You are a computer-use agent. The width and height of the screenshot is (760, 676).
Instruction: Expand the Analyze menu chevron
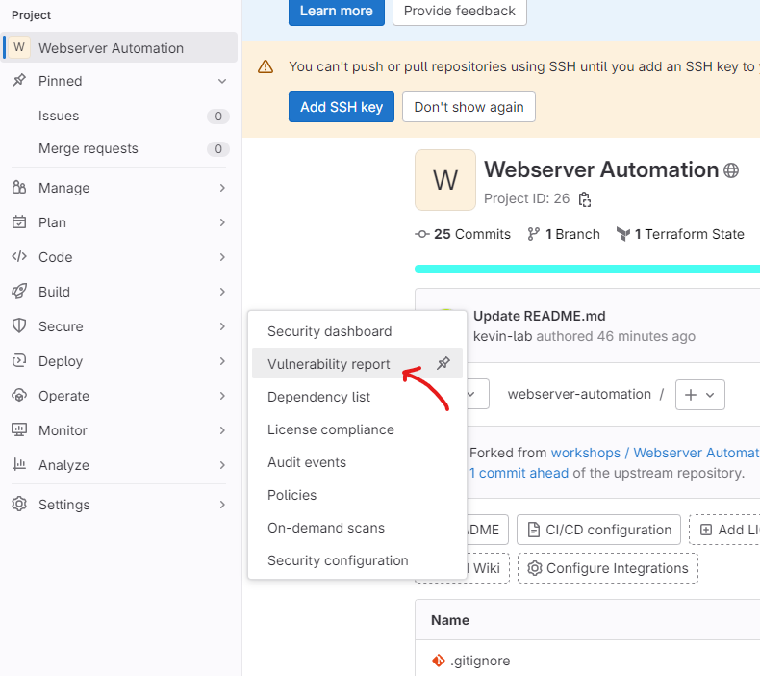pos(222,465)
